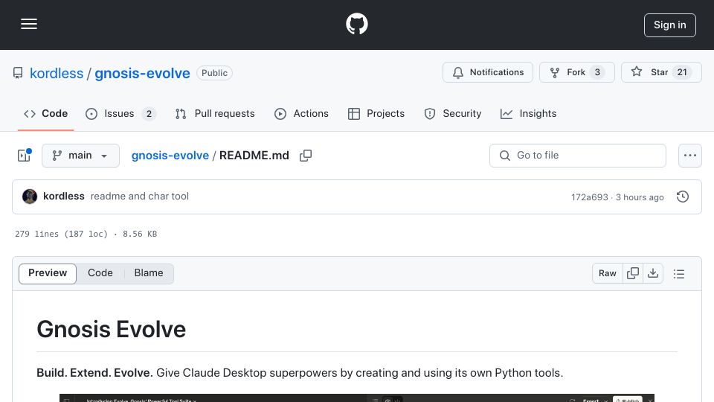Open the Projects tab
Screen dimensions: 714x402
click(376, 113)
